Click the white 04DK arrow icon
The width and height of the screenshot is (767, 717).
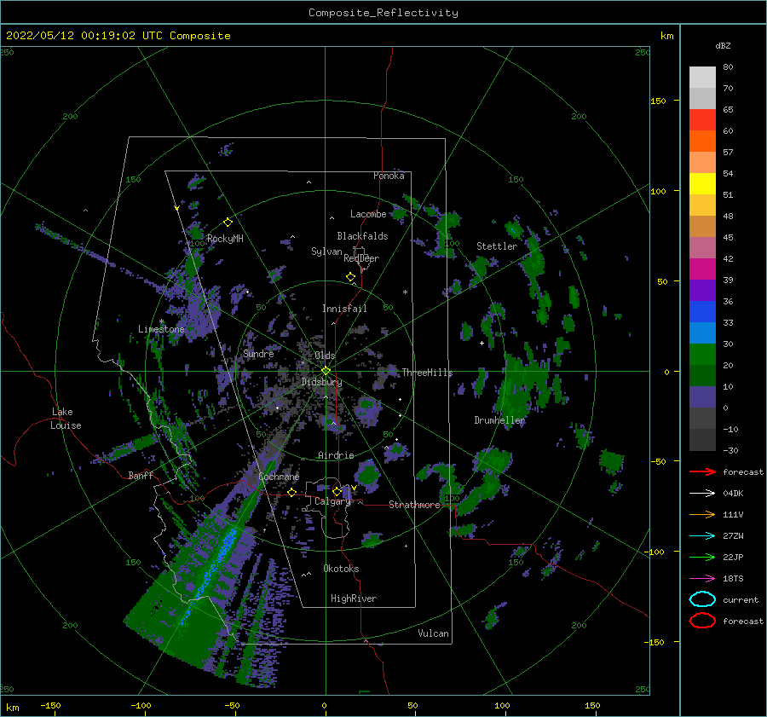(x=702, y=493)
